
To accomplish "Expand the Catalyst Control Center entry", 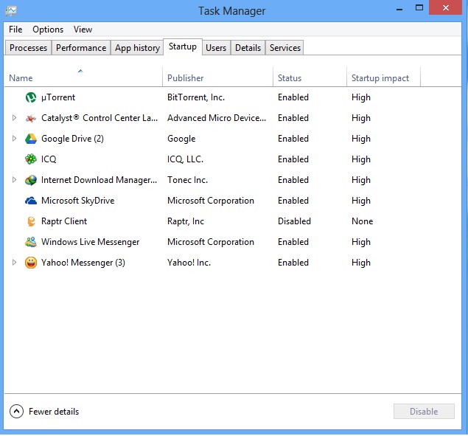I will [14, 118].
